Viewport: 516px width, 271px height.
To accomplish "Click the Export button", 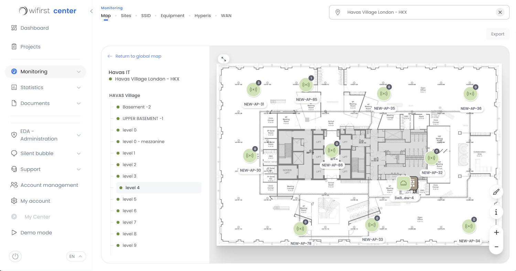I will tap(497, 34).
